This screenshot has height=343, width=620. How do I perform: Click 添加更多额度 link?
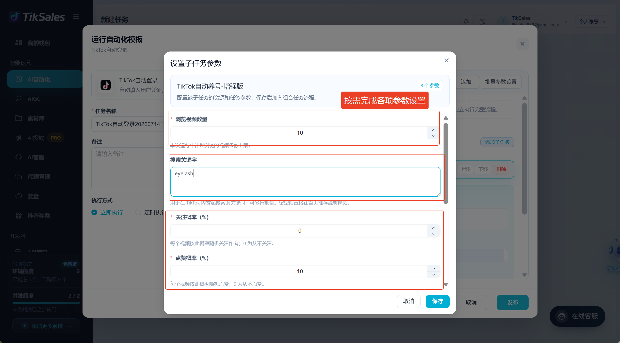46,326
